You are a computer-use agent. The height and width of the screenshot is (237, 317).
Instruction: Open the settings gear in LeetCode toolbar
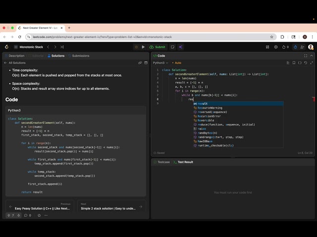(x=276, y=47)
